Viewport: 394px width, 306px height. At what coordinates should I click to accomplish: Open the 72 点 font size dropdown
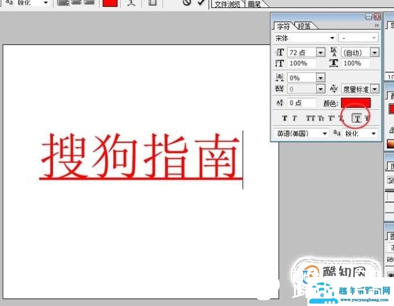pos(321,53)
